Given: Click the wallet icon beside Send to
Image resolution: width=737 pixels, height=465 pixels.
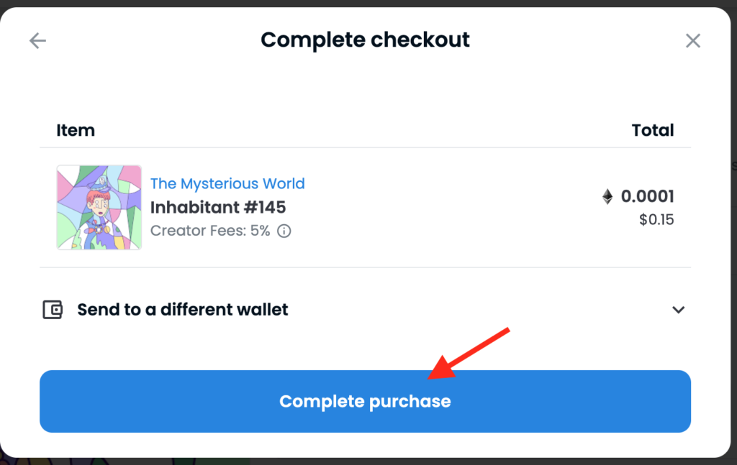Looking at the screenshot, I should [53, 310].
